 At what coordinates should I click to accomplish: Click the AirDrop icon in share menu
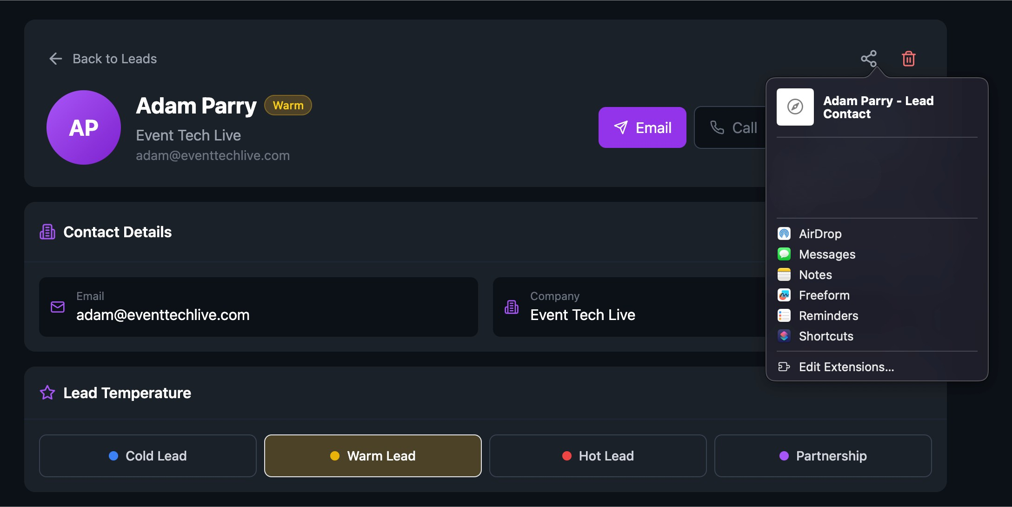coord(784,233)
